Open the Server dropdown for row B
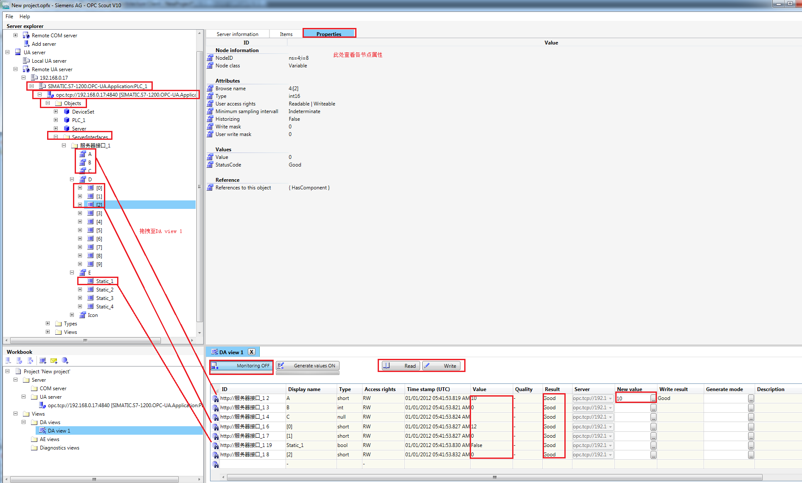This screenshot has height=483, width=802. 610,408
